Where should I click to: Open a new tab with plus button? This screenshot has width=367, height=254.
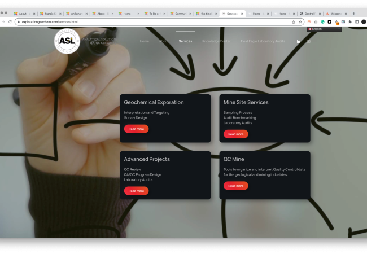click(x=354, y=13)
